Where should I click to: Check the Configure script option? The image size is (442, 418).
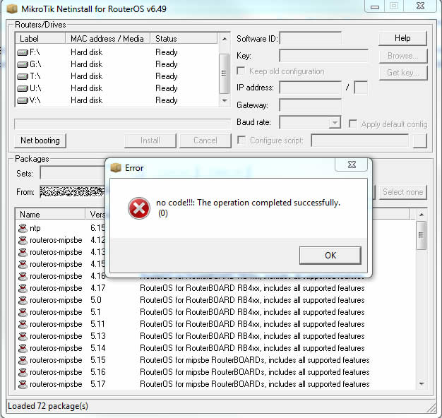241,140
